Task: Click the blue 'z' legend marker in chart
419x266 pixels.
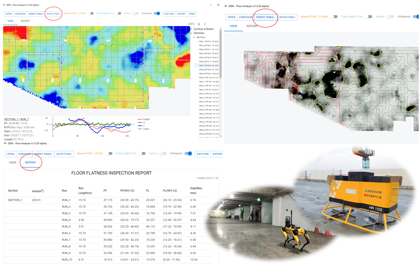Action: [x=140, y=126]
